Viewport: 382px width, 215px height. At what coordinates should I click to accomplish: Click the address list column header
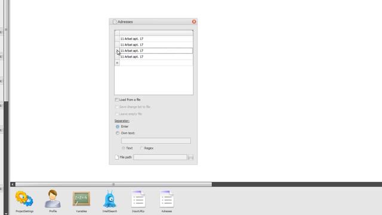point(156,33)
